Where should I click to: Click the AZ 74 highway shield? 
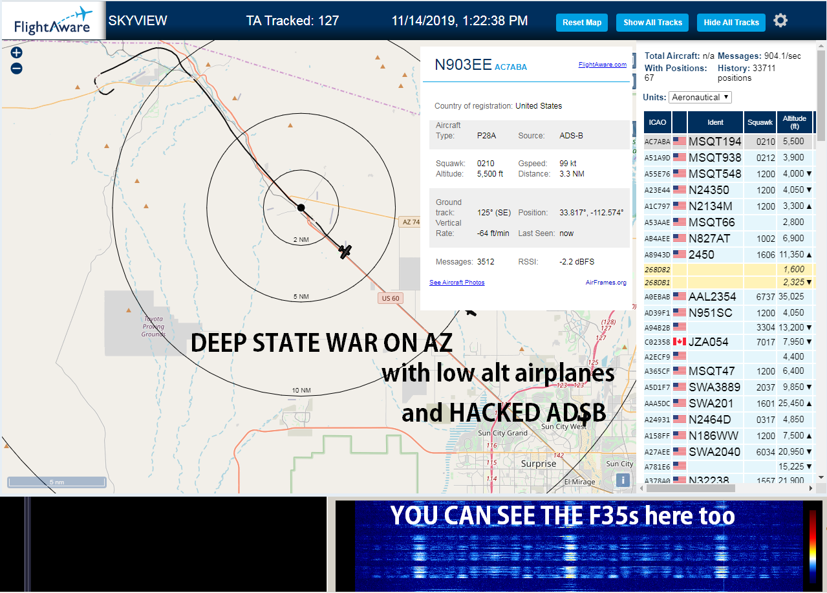point(411,222)
